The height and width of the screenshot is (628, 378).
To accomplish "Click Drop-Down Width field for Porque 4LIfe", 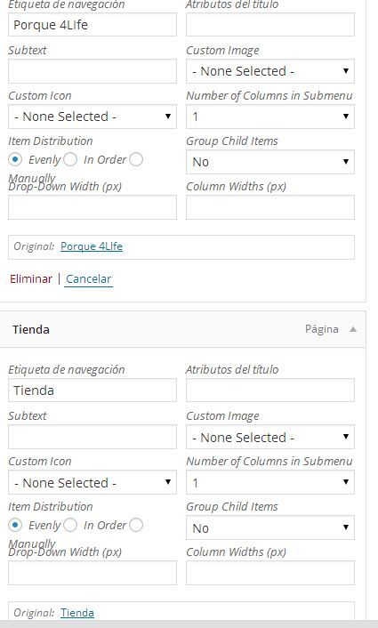I will tap(92, 207).
